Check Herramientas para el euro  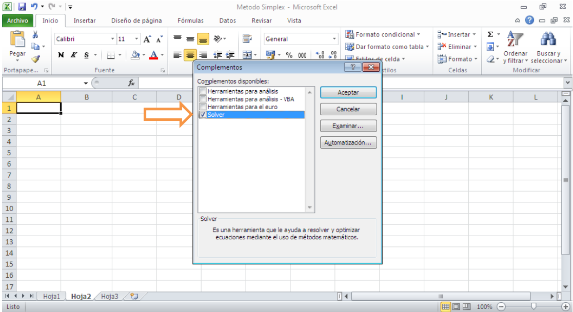click(202, 107)
